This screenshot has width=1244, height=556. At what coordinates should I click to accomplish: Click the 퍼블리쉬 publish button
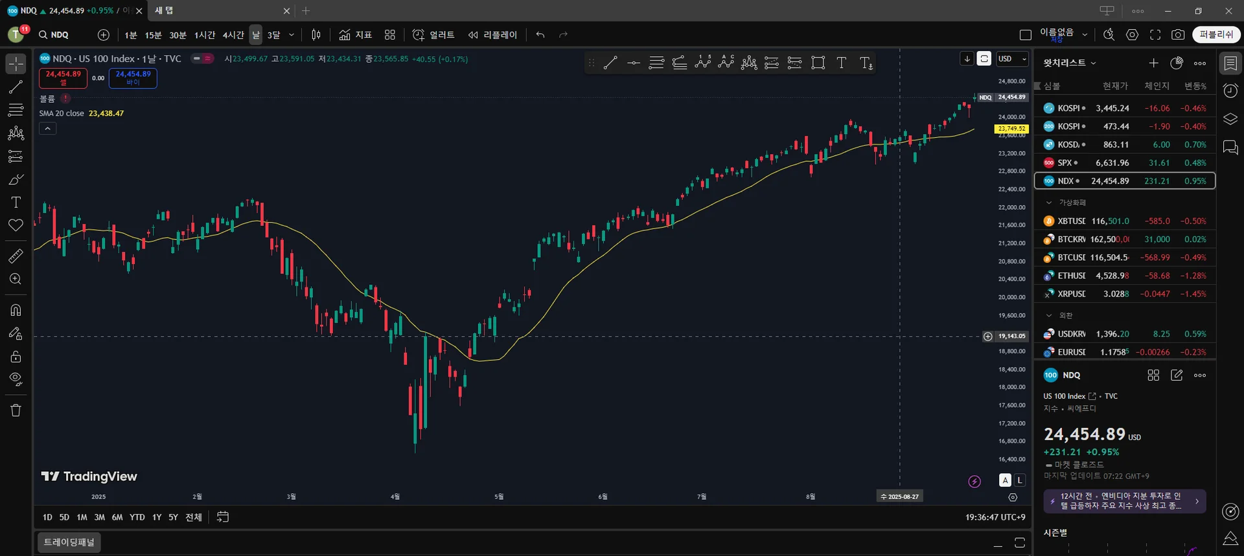(x=1216, y=35)
